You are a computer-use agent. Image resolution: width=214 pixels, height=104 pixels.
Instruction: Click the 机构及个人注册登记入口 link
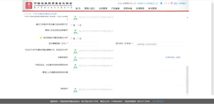pos(148,3)
